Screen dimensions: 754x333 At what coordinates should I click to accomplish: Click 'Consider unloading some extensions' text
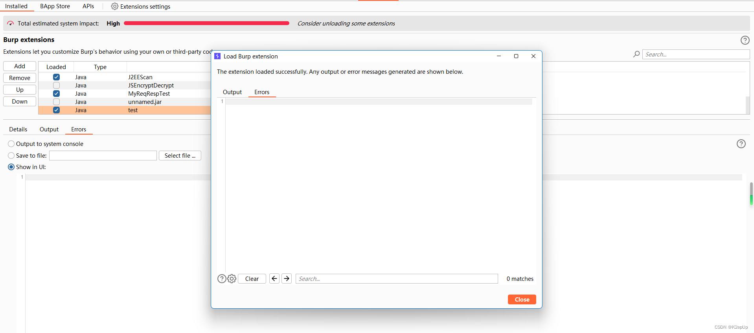[x=346, y=24]
